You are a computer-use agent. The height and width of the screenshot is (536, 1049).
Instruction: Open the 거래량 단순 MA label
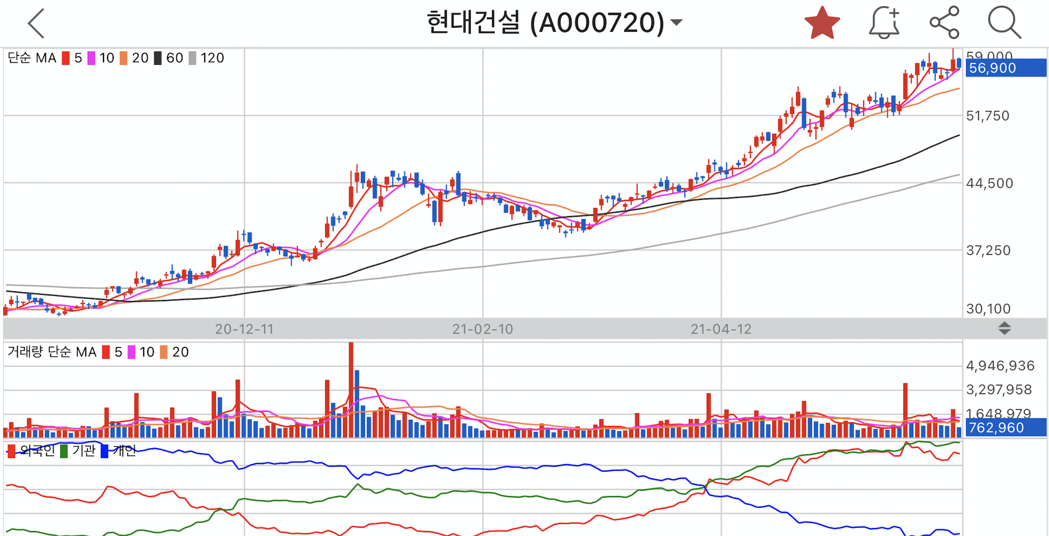tap(52, 352)
